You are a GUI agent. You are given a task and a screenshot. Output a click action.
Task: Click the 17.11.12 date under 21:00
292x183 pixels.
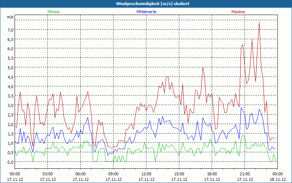point(245,179)
